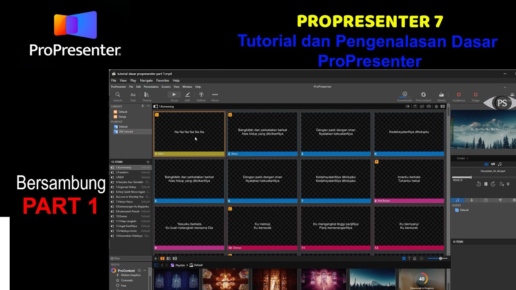Open the ProContent store

[x=423, y=97]
